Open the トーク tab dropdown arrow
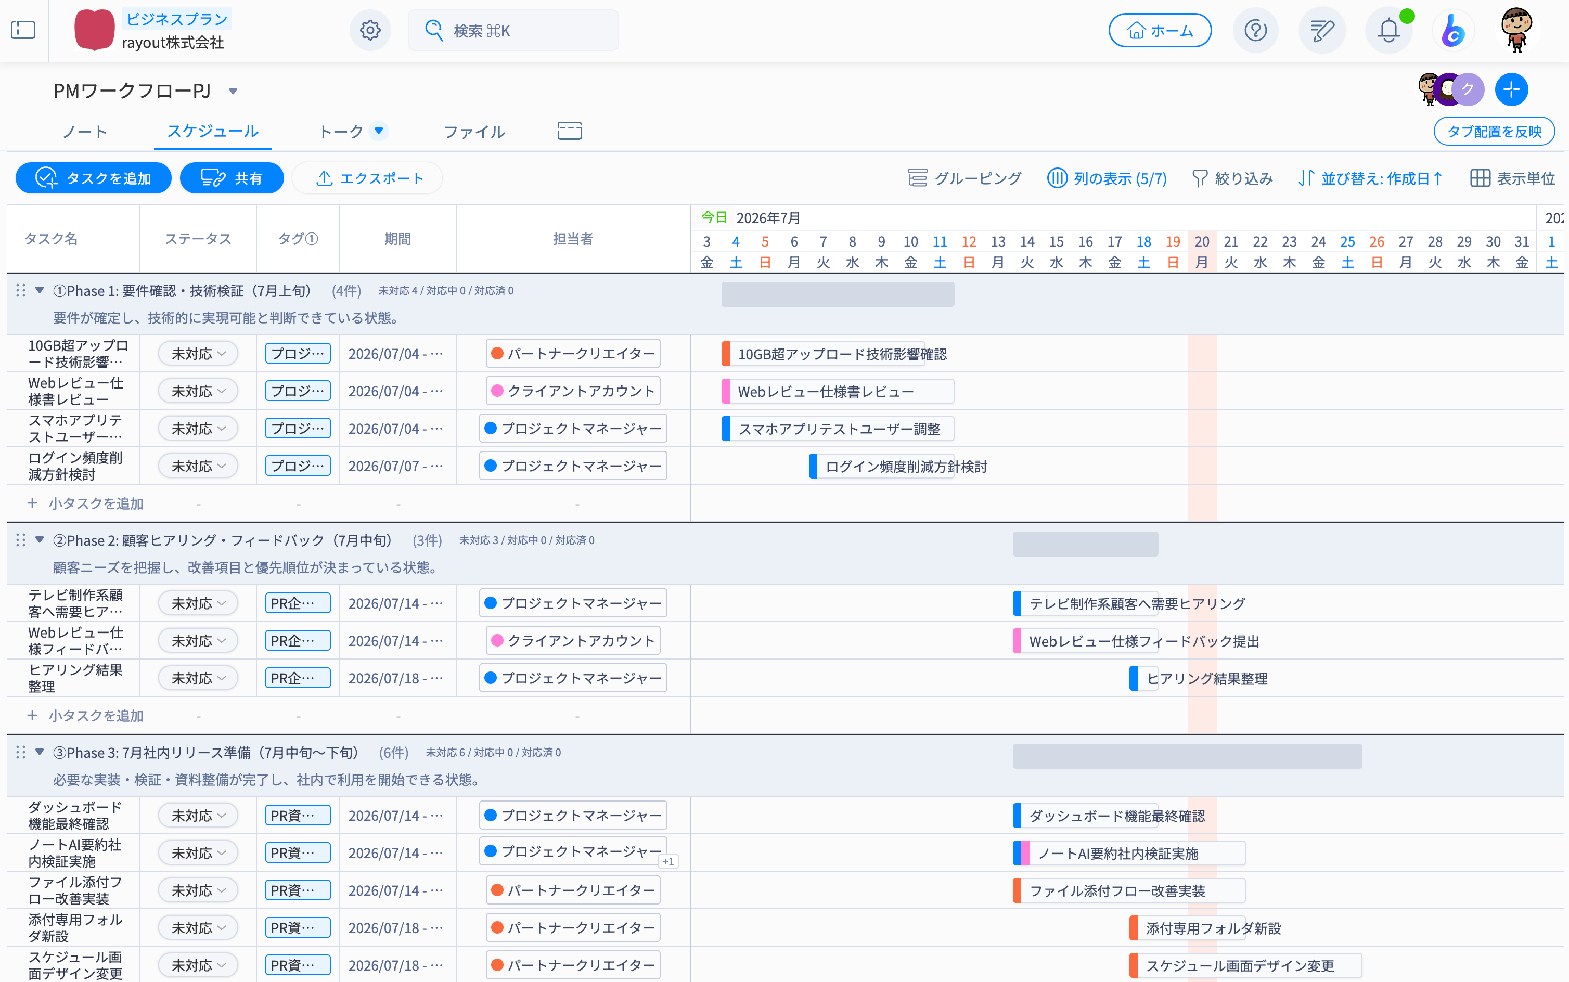 point(379,131)
